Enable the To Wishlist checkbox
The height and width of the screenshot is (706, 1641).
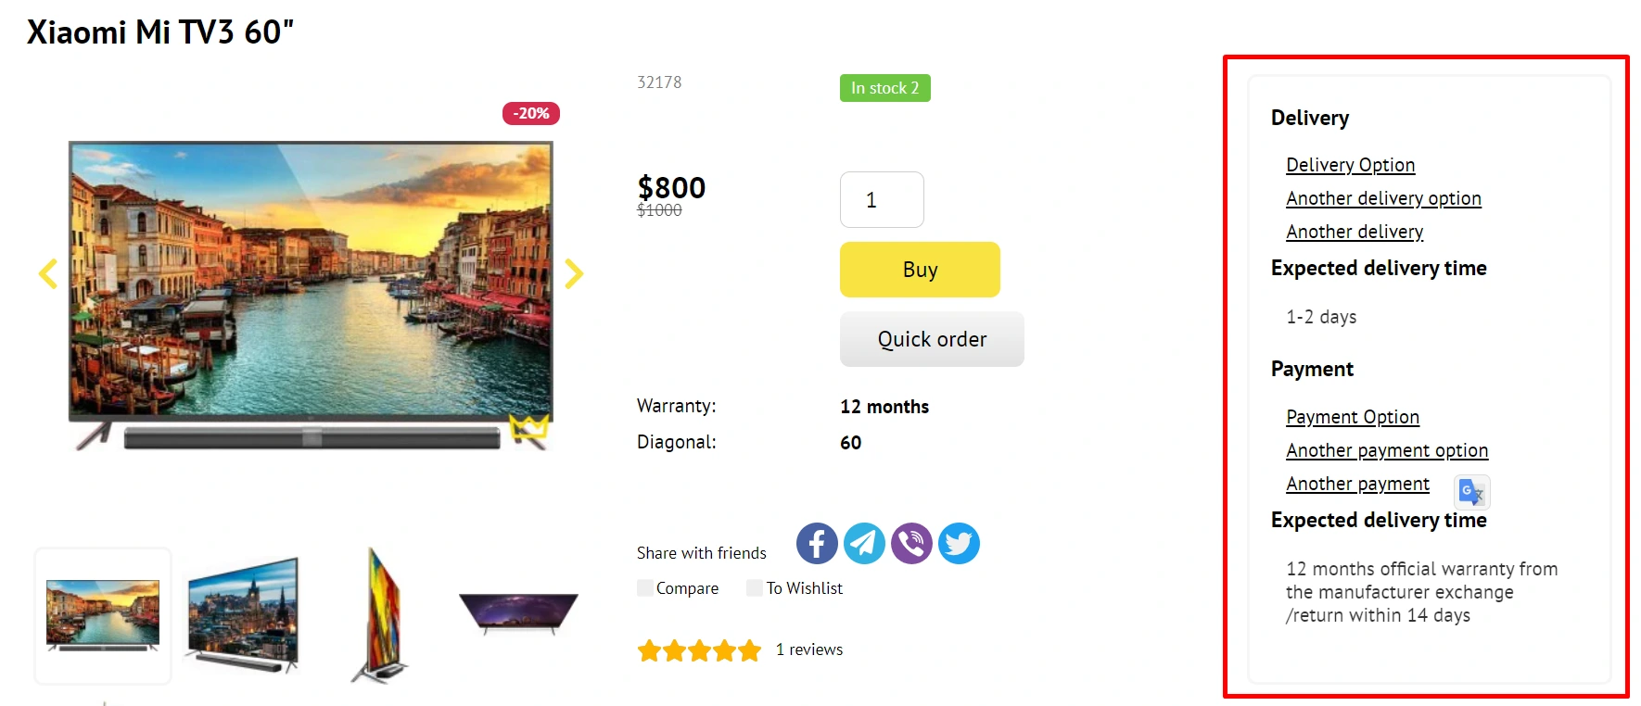tap(755, 588)
